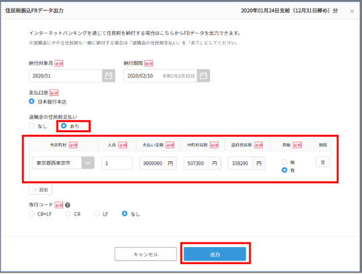Viewport: 362px width, 274px height.
Task: Choose 日本銀行本店 payment account
Action: [32, 101]
